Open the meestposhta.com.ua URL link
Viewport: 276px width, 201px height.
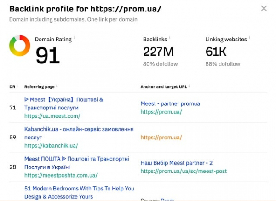click(61, 175)
